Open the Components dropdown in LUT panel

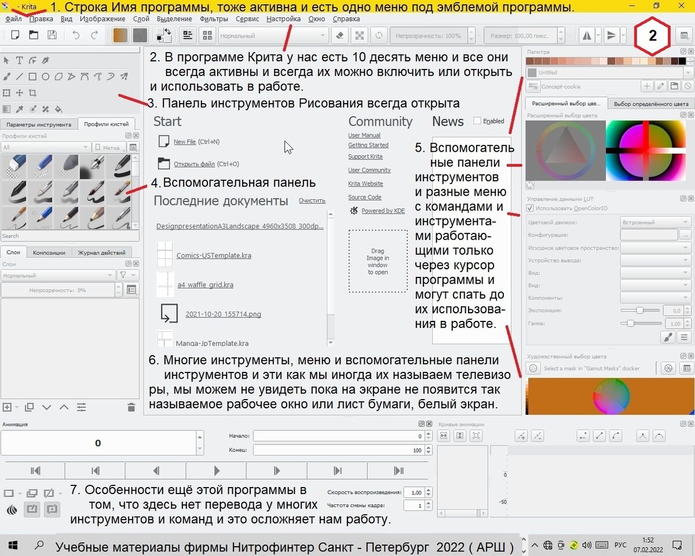point(656,298)
